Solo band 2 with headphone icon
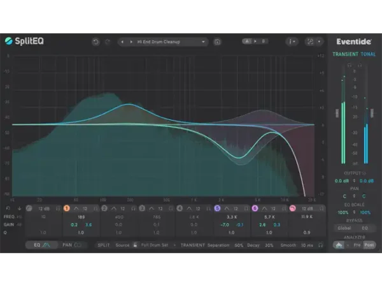This screenshot has width=382, height=287. [133, 209]
